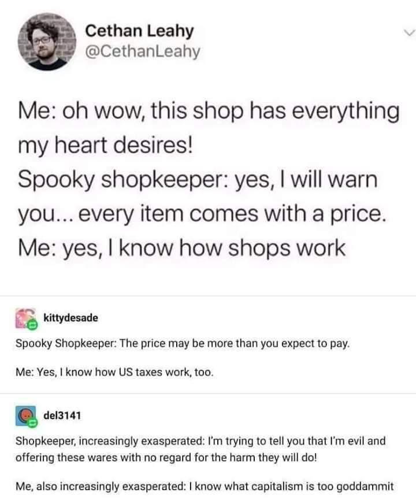Click the line "my heart desires!"
The image size is (416, 504).
coord(106,146)
